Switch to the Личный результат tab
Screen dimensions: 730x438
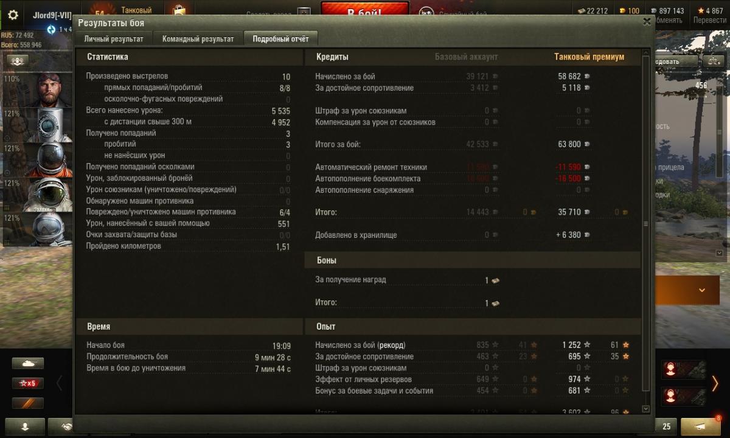[x=114, y=39]
